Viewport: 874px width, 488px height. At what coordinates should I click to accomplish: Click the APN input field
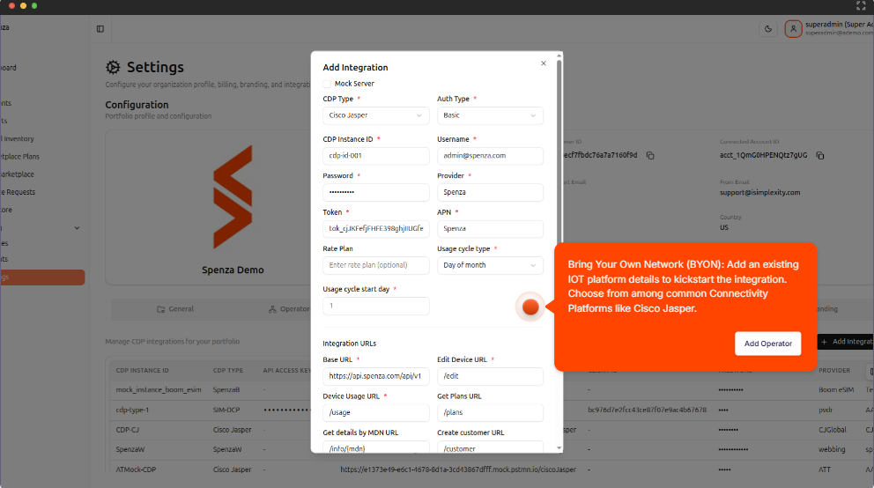click(490, 228)
